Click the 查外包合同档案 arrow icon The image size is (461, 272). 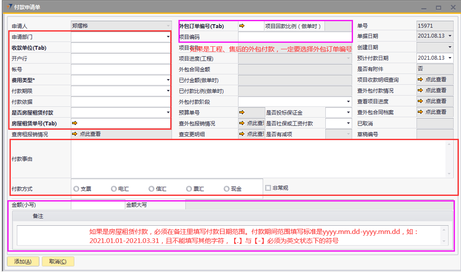pos(420,112)
